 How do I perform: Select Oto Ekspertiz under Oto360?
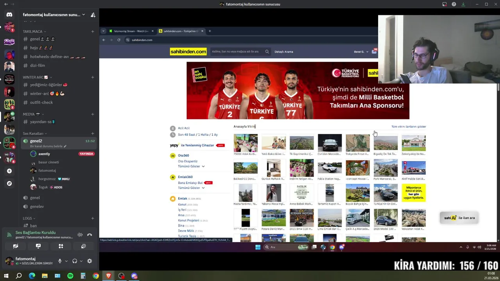[x=187, y=161]
